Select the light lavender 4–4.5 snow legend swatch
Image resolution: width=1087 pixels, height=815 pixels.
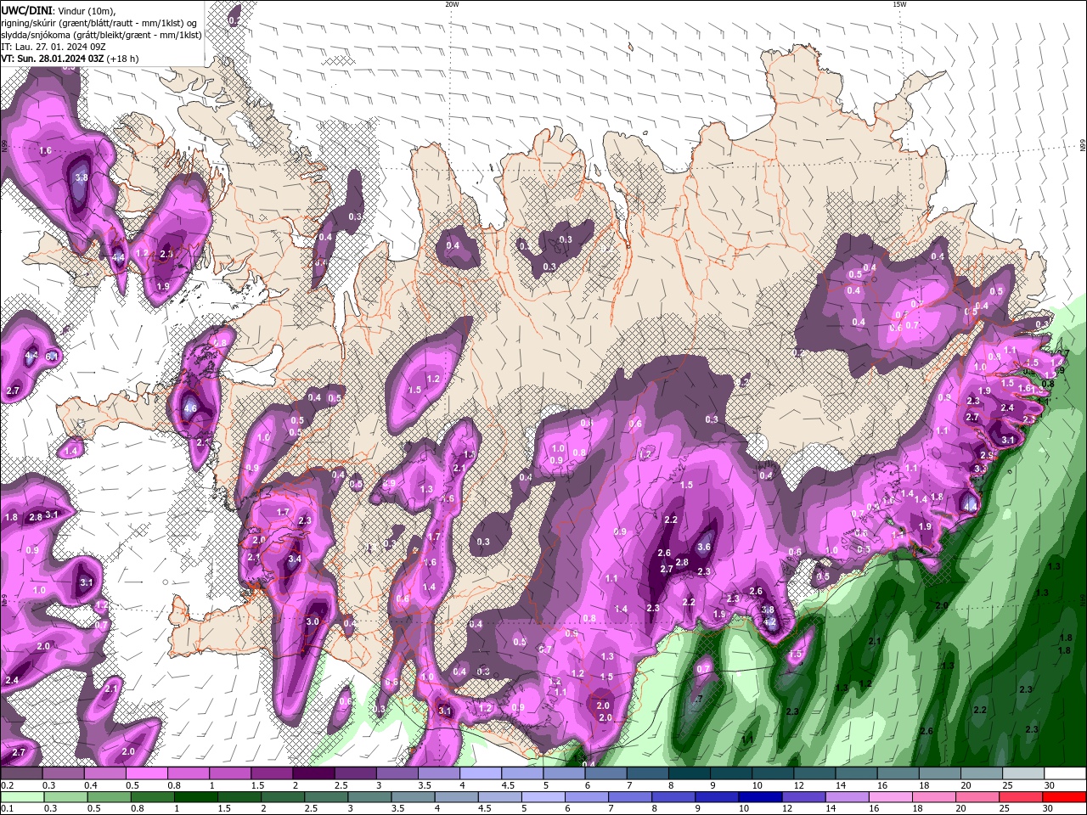point(481,773)
